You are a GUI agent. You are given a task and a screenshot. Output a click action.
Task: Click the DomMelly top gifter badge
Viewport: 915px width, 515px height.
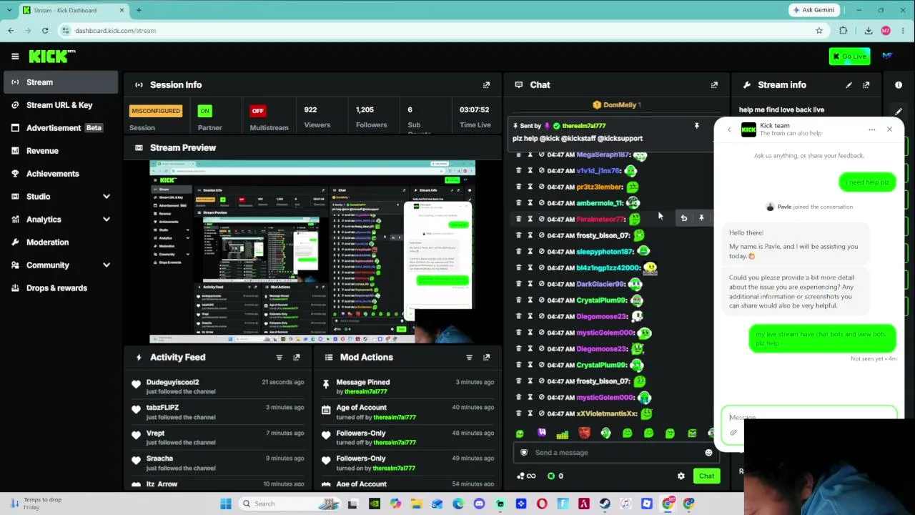tap(618, 105)
